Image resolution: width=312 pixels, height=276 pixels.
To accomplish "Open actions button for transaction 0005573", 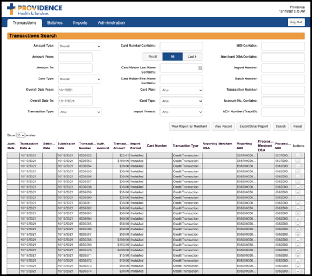I will click(x=298, y=266).
